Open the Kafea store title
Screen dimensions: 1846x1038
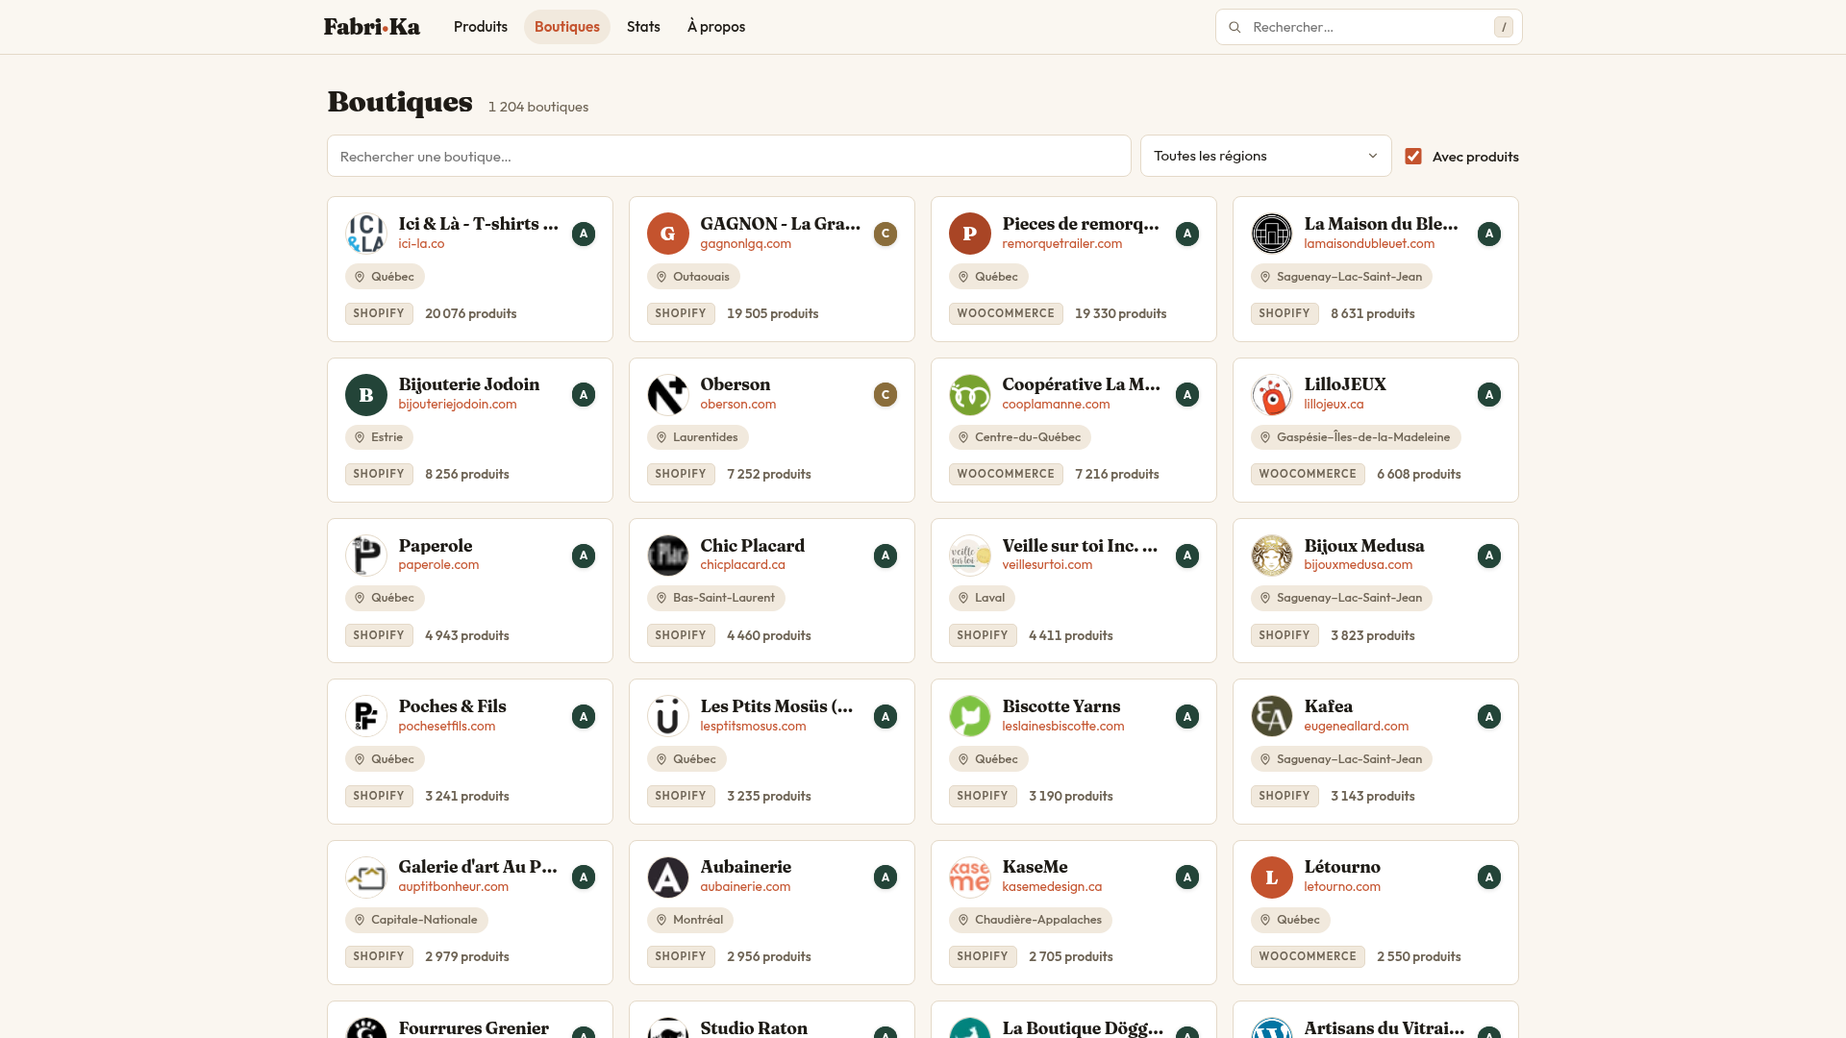click(x=1329, y=706)
